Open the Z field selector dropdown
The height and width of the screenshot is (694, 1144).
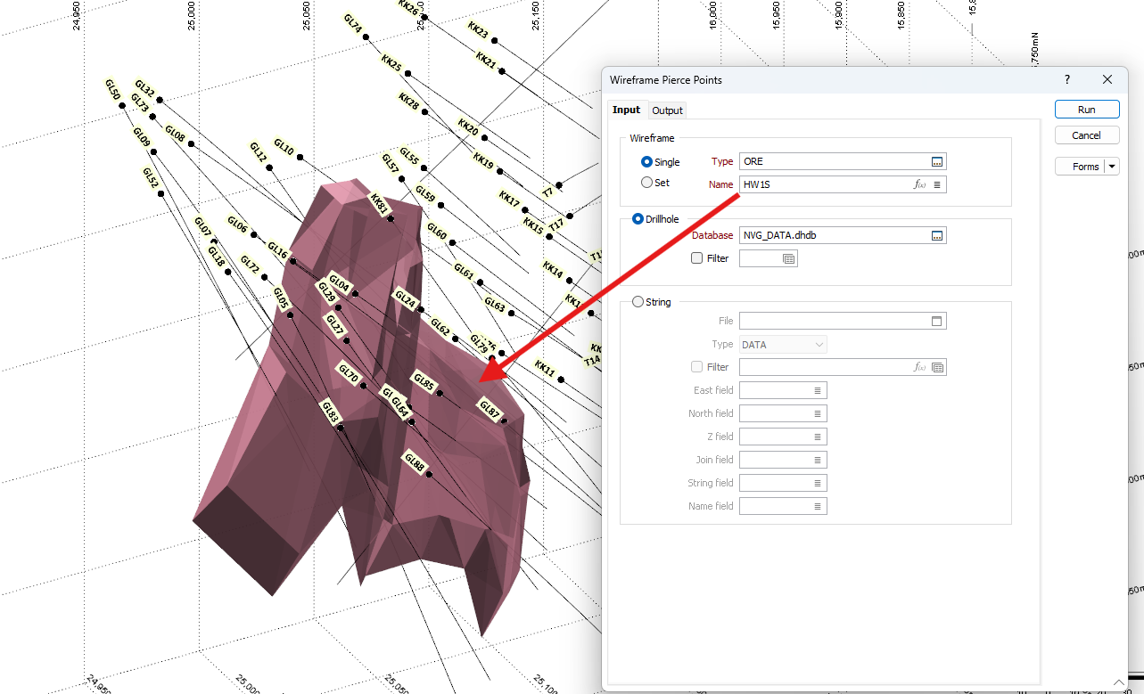point(819,436)
